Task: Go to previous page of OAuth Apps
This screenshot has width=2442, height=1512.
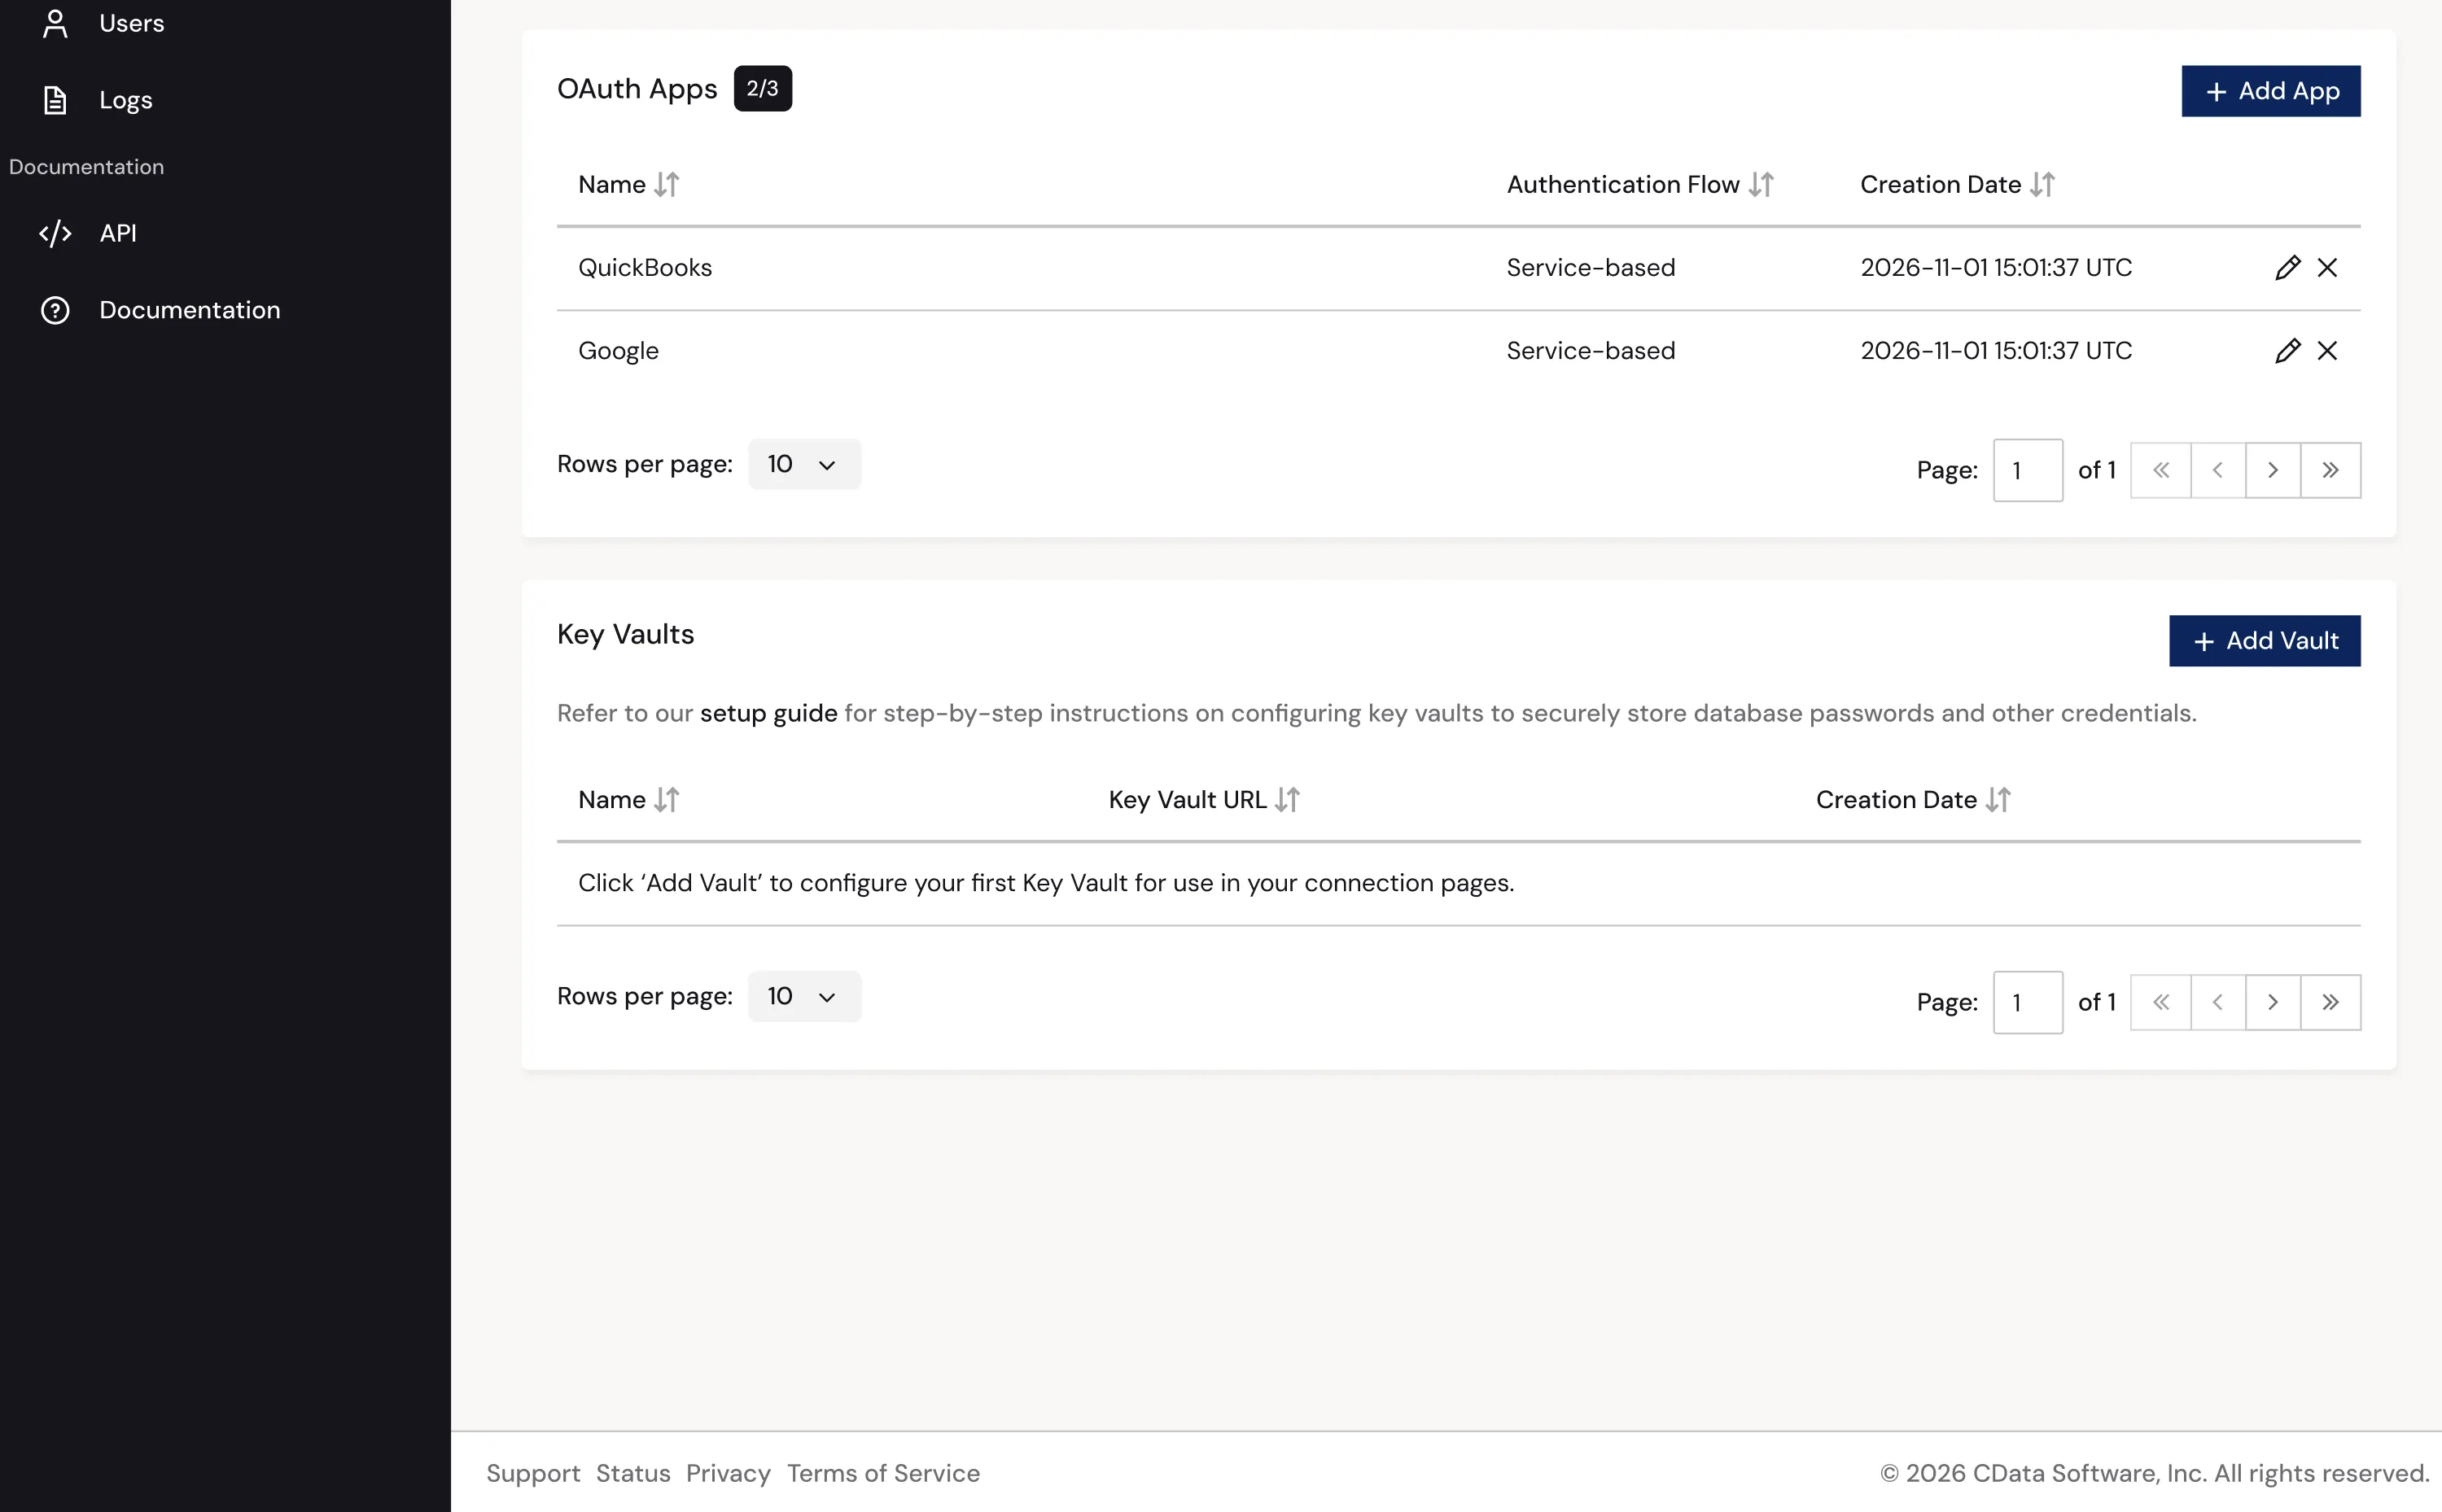Action: click(x=2217, y=470)
